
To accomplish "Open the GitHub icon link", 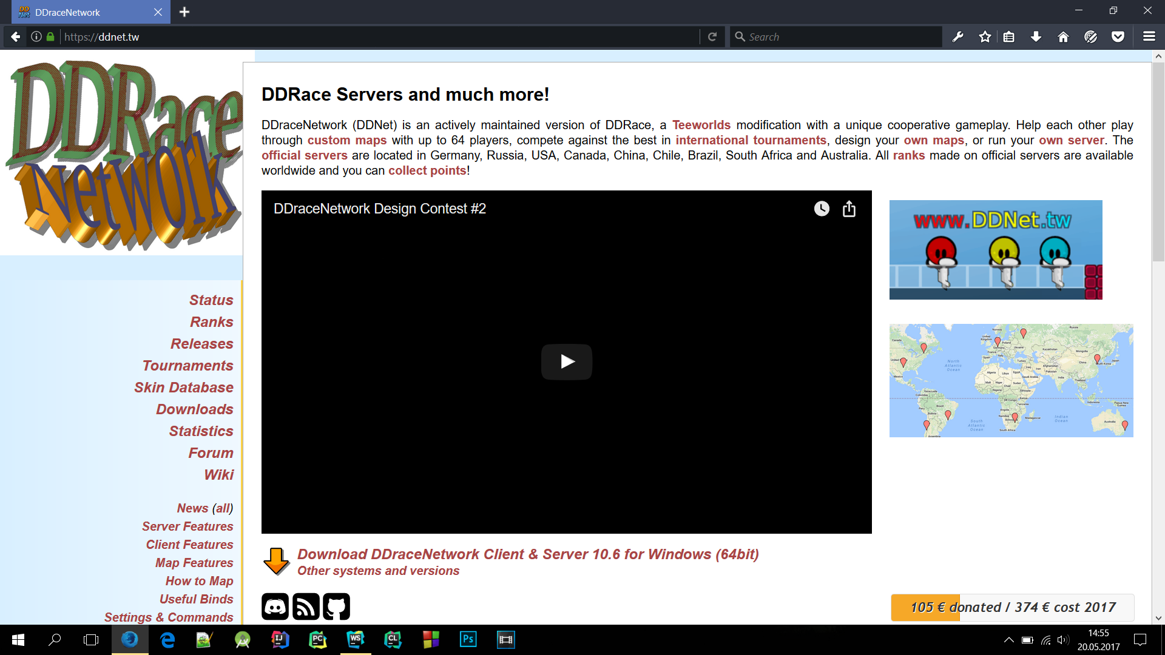I will pyautogui.click(x=337, y=606).
